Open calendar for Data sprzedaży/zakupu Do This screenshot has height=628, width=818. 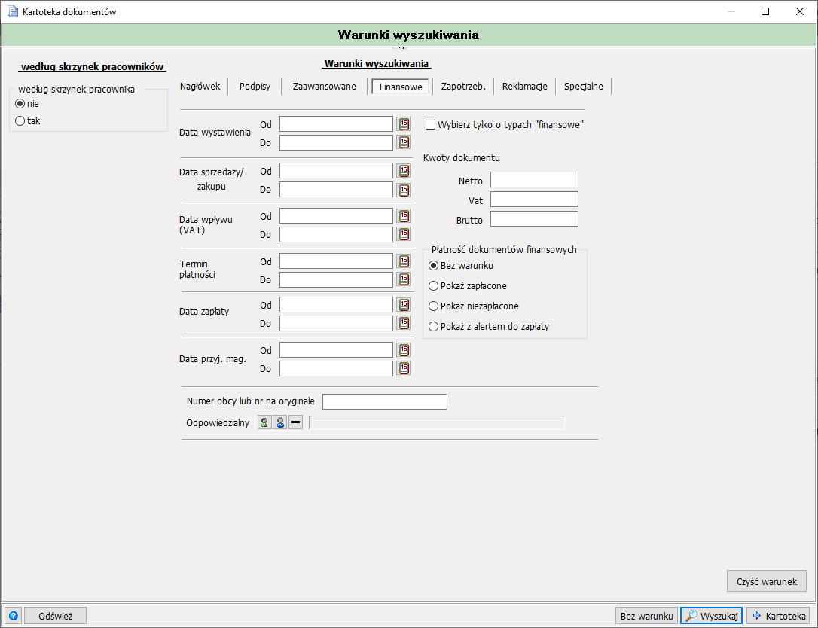403,189
